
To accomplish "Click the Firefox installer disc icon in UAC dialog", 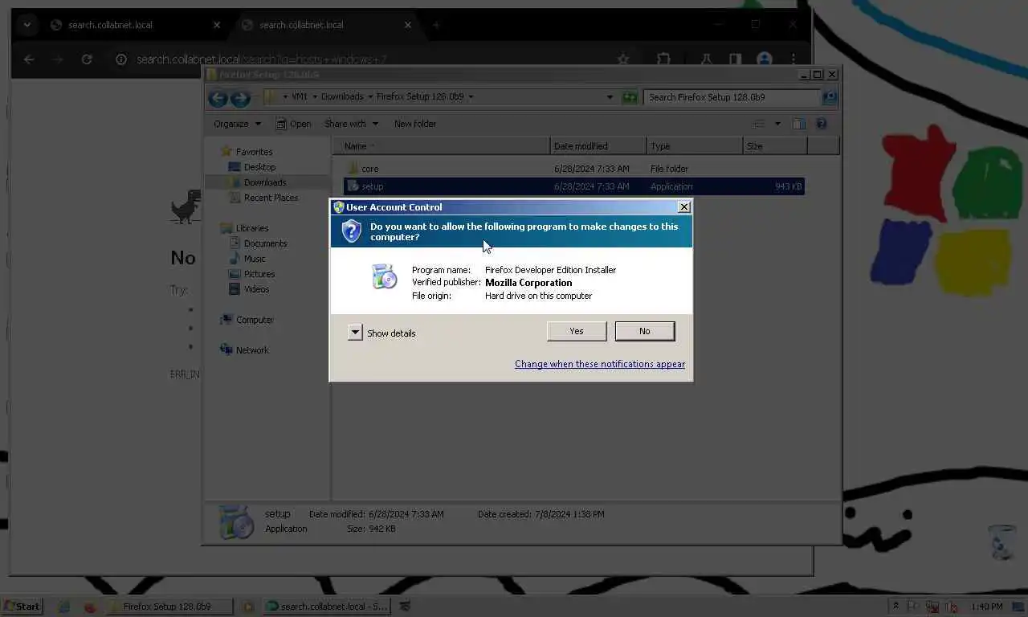I will (x=385, y=276).
